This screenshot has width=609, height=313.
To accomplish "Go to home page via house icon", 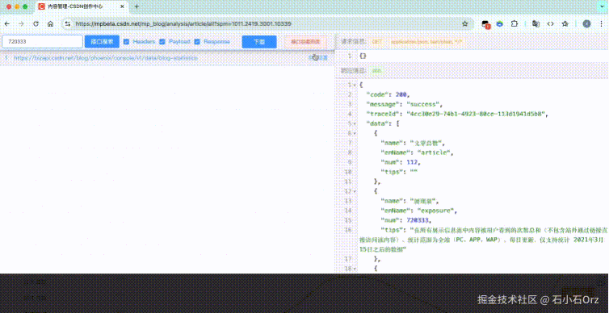I will click(51, 23).
